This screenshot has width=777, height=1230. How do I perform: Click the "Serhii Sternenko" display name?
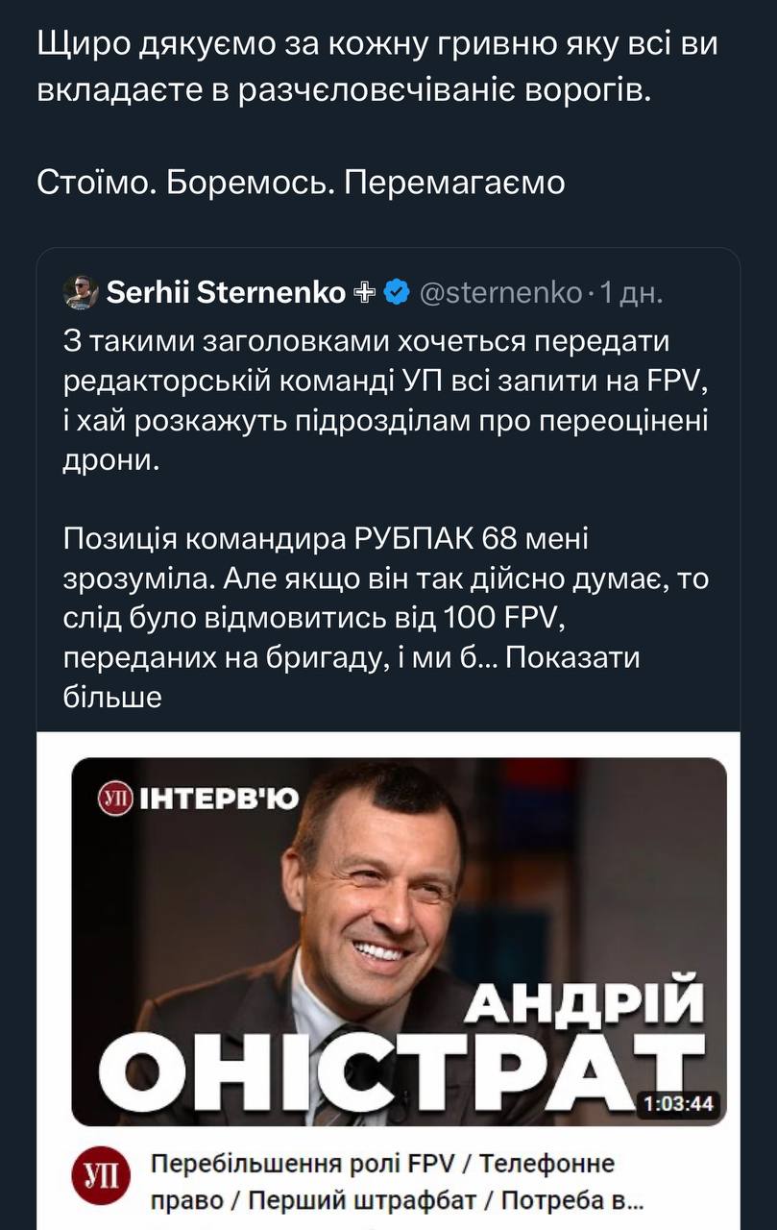pos(227,292)
